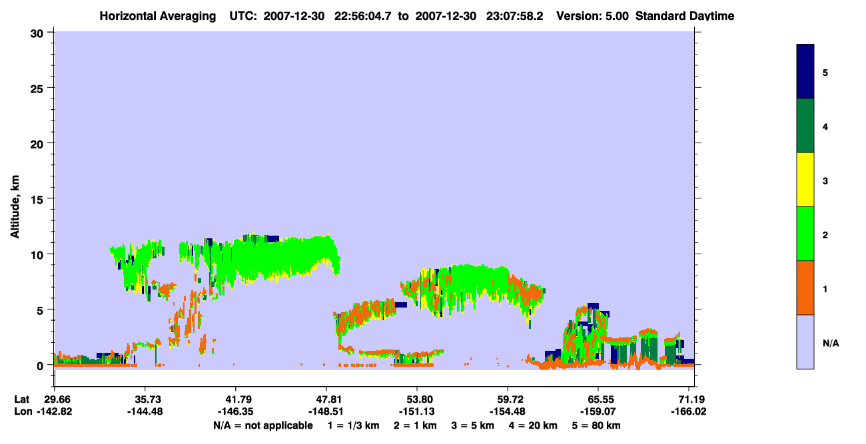Viewport: 866px width, 444px height.
Task: Click the 'Standard Daytime' text
Action: tap(685, 16)
